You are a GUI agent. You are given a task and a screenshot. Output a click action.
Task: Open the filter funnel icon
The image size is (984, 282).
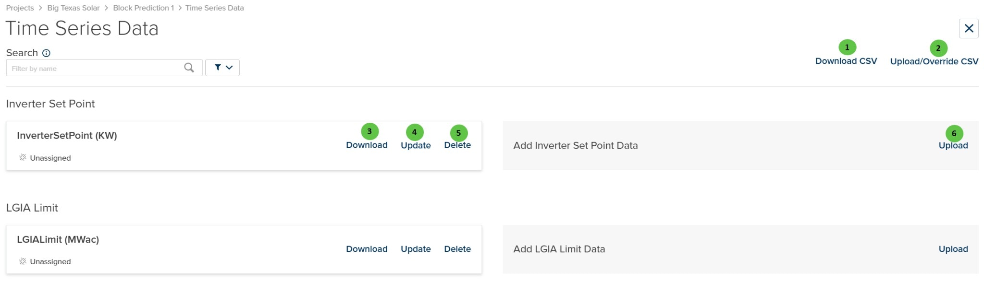(x=217, y=67)
